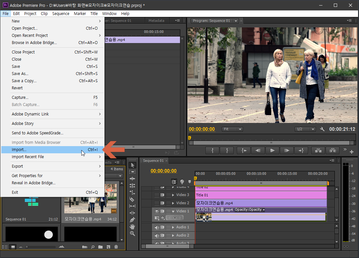Image resolution: width=359 pixels, height=258 pixels.
Task: Select the Hand tool
Action: tap(132, 227)
